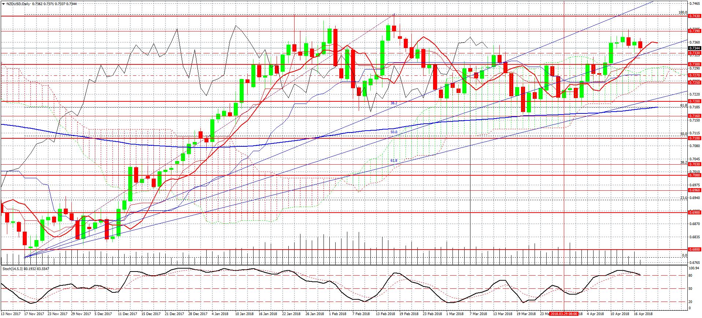Image resolution: width=702 pixels, height=318 pixels.
Task: Click the 11 Dec 2017 date label
Action: pyautogui.click(x=127, y=314)
